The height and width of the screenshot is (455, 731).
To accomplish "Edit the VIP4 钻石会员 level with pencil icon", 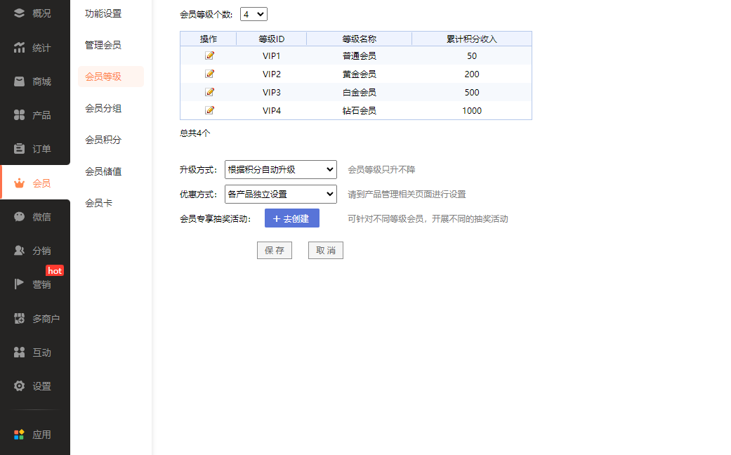I will tap(209, 110).
